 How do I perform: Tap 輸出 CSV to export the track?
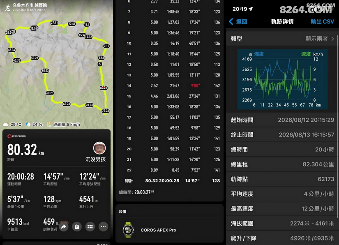pyautogui.click(x=322, y=21)
